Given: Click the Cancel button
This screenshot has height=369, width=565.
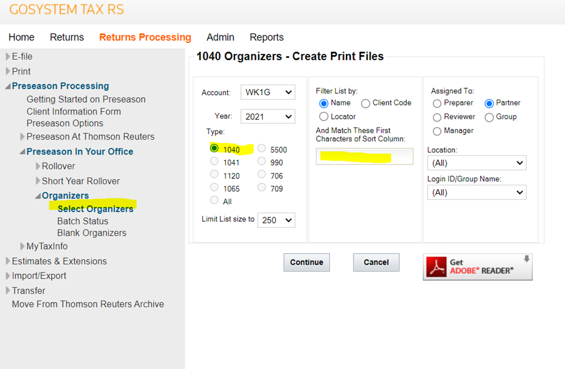Looking at the screenshot, I should (376, 262).
